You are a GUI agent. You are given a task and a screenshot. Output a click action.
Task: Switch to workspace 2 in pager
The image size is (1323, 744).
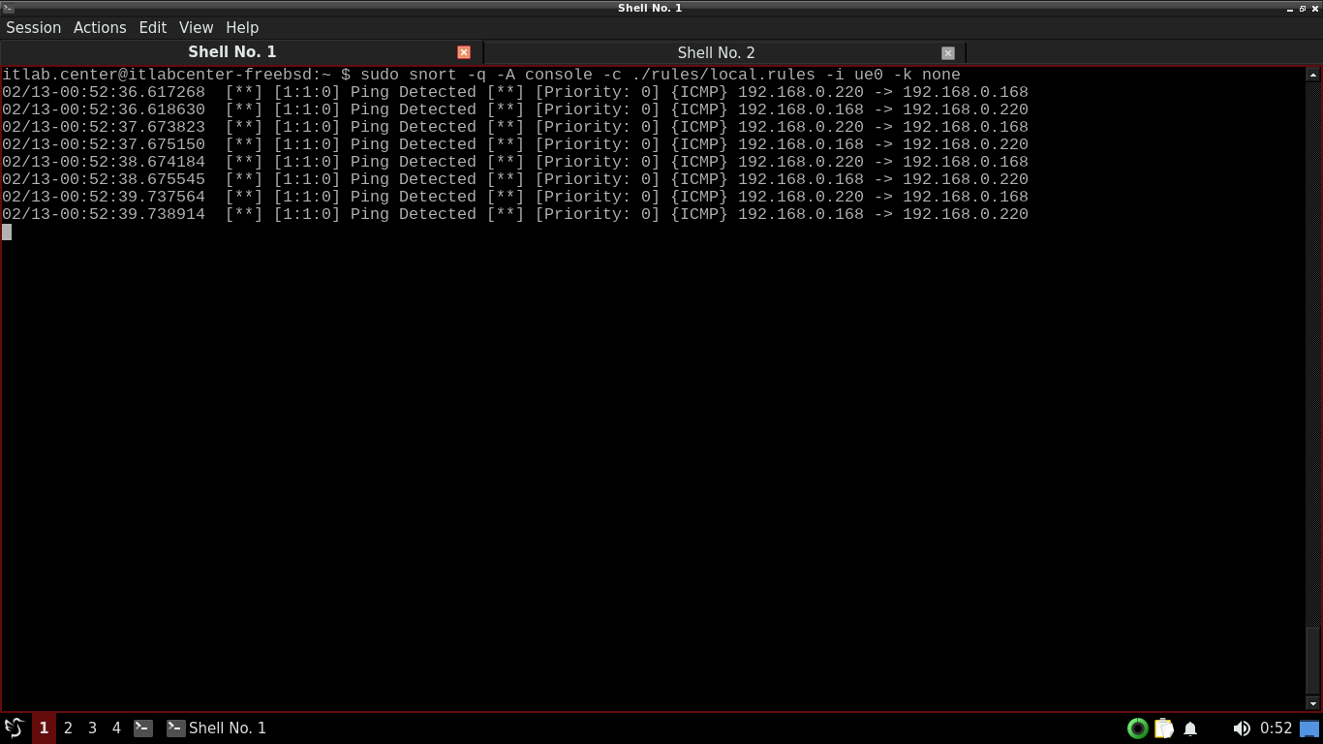(x=68, y=728)
